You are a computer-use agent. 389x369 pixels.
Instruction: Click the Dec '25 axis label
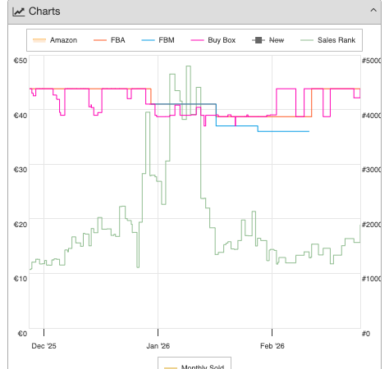coord(43,346)
